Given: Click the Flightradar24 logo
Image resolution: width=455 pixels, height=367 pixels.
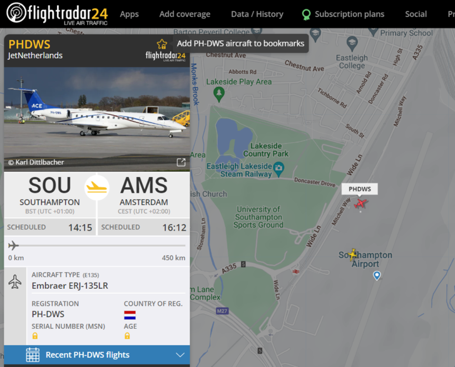Looking at the screenshot, I should pos(57,14).
